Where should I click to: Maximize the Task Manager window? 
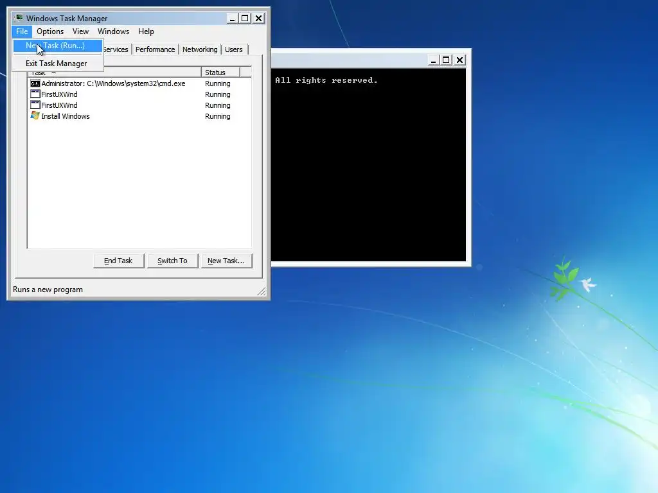coord(245,19)
